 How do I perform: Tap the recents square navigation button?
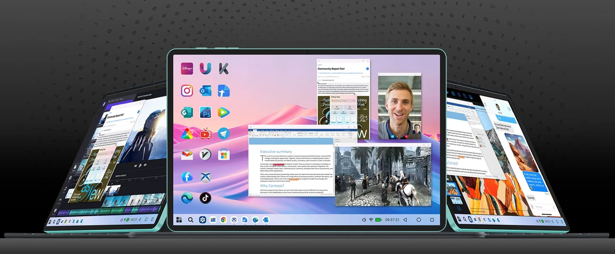point(432,220)
